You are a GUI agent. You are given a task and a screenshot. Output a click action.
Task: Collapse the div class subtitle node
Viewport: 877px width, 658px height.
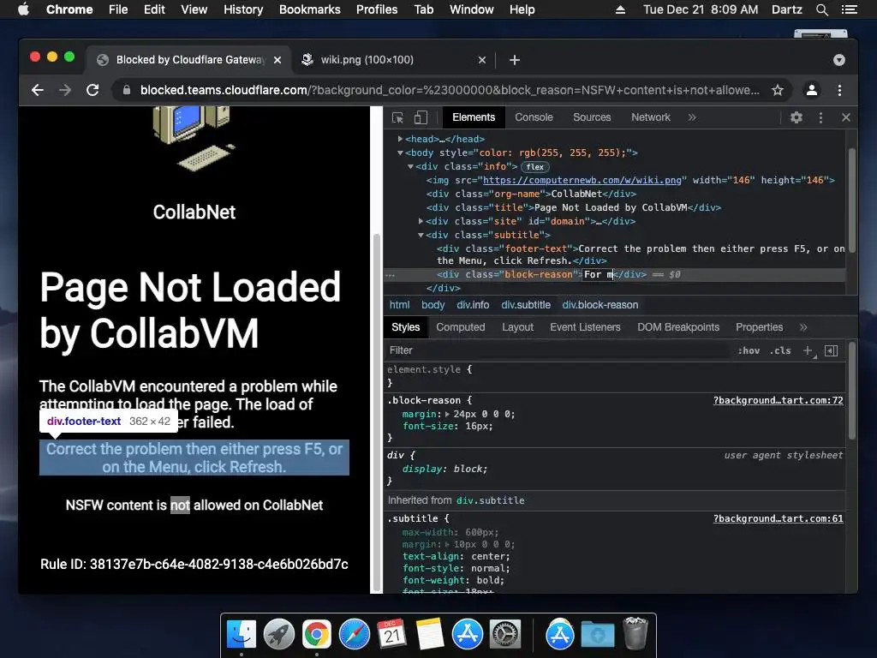(421, 235)
